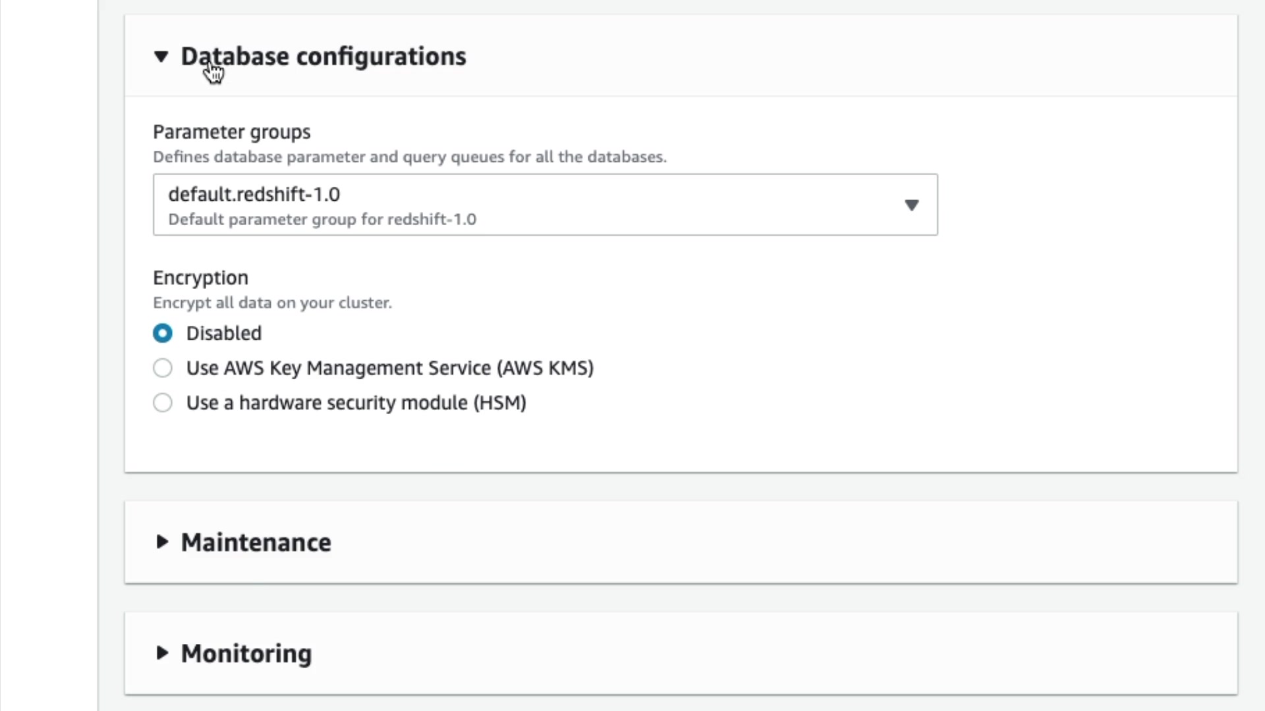Viewport: 1265px width, 711px height.
Task: Click the Use AWS Key Management Service label
Action: [389, 368]
